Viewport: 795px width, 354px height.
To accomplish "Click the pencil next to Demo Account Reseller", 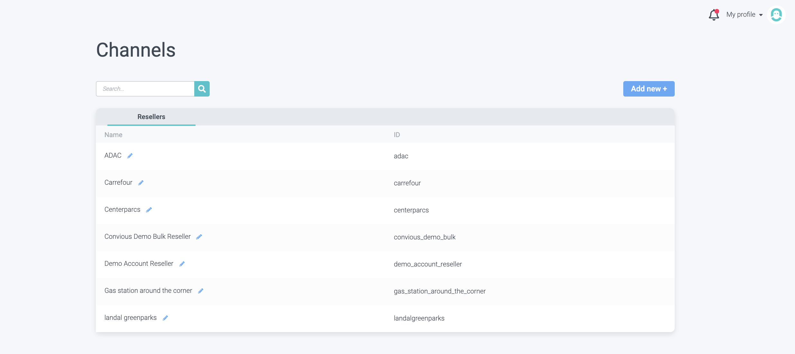I will [182, 264].
